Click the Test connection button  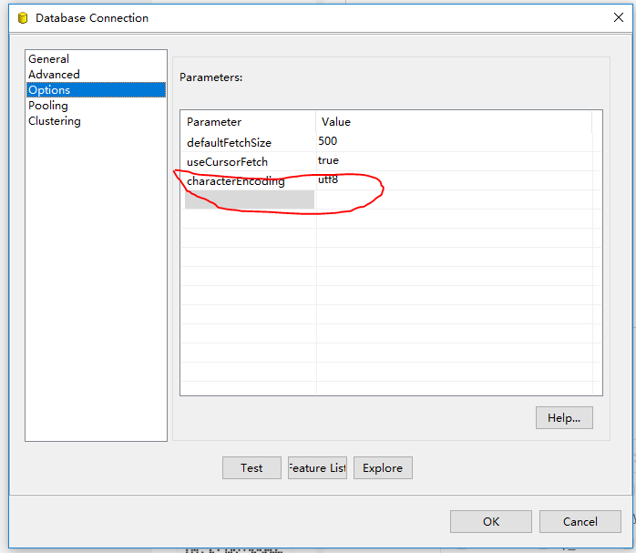tap(251, 468)
